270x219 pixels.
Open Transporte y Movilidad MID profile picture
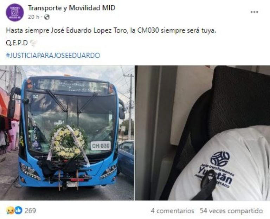click(15, 12)
